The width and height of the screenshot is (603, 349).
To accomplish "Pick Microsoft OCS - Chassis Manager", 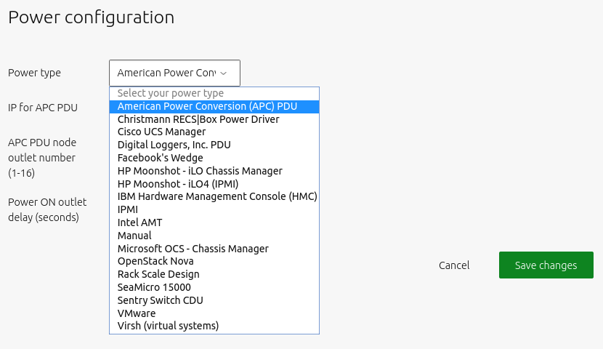I will coord(193,249).
